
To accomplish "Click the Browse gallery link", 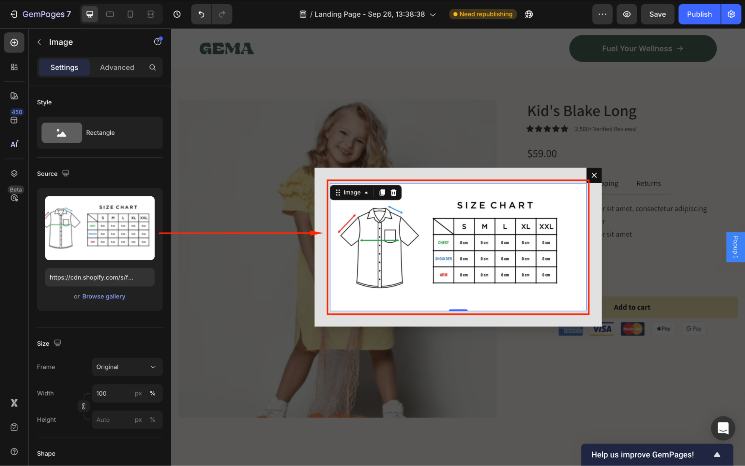I will [x=104, y=297].
